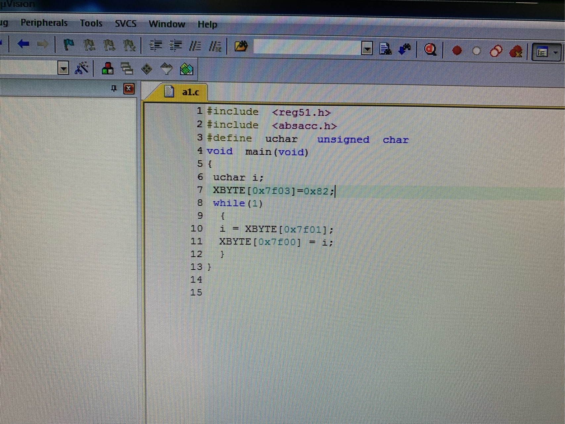Click the find text input box
The width and height of the screenshot is (565, 424).
pos(307,48)
